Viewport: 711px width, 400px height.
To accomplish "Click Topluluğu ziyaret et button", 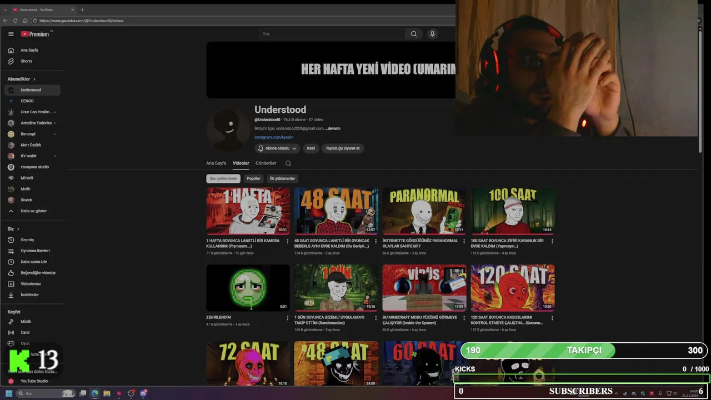I will tap(343, 148).
